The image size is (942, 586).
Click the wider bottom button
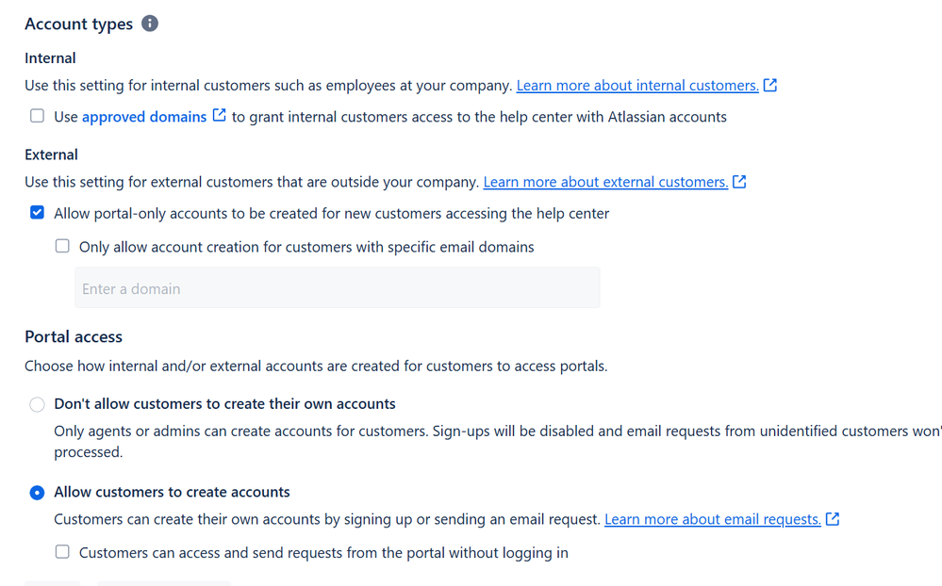click(x=163, y=584)
